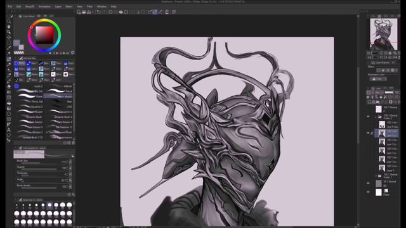Open the View menu
Screen dimensions: 406x228
(79, 6)
